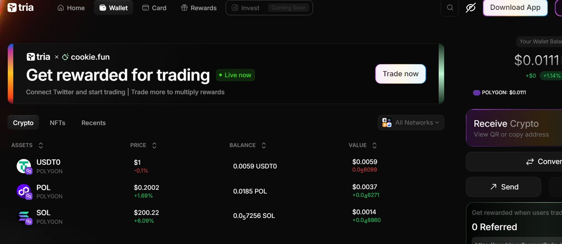This screenshot has height=244, width=562.
Task: Sort the list by Price column
Action: pyautogui.click(x=154, y=145)
